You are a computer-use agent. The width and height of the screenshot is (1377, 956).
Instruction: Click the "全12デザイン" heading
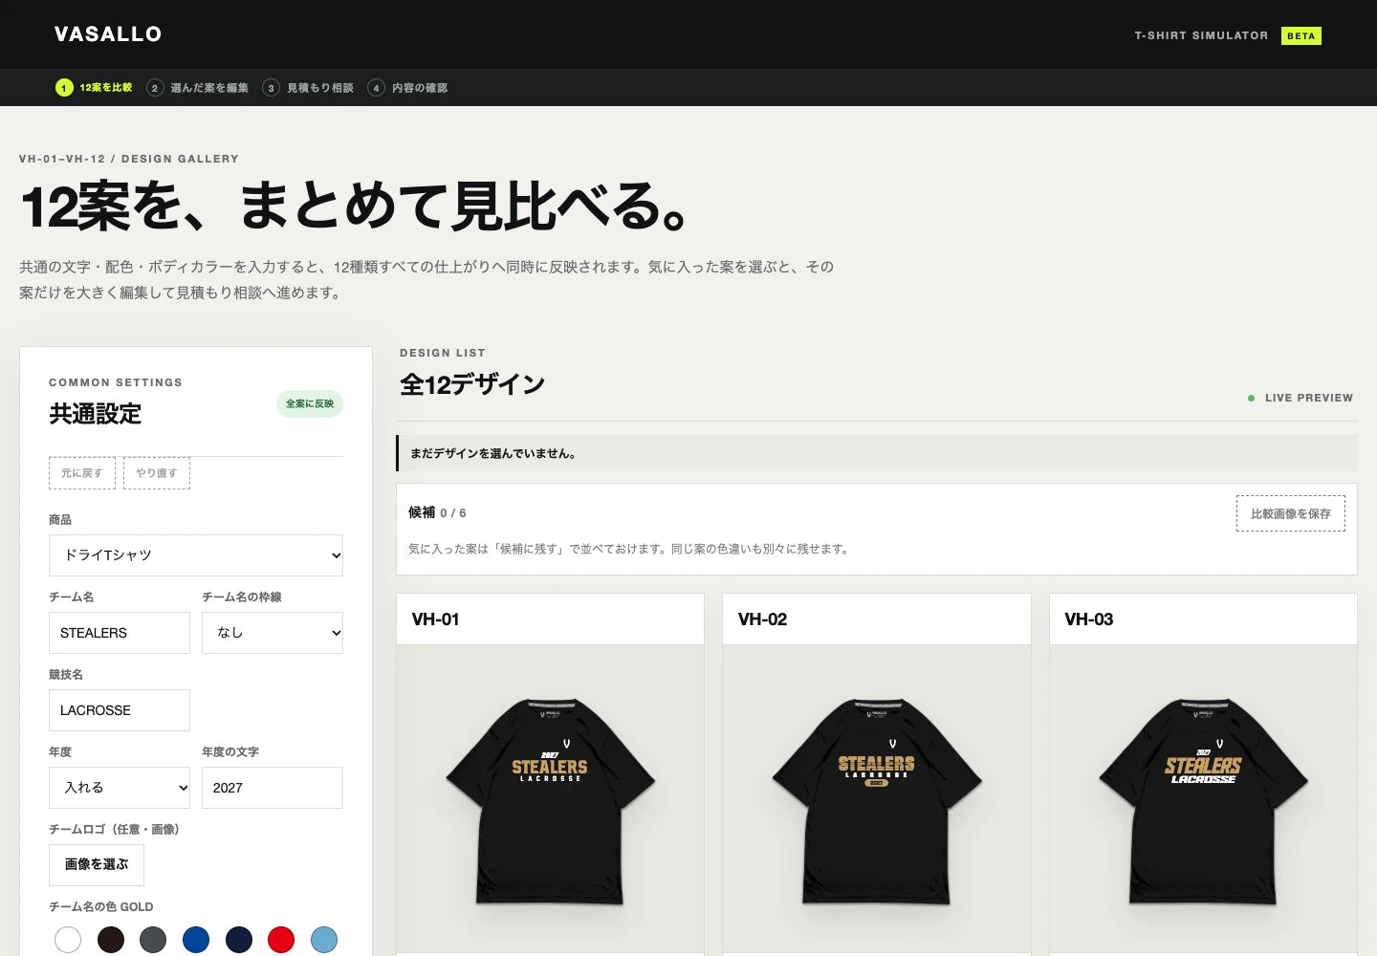coord(472,384)
